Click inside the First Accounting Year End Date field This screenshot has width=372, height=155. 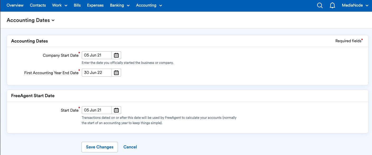[97, 73]
